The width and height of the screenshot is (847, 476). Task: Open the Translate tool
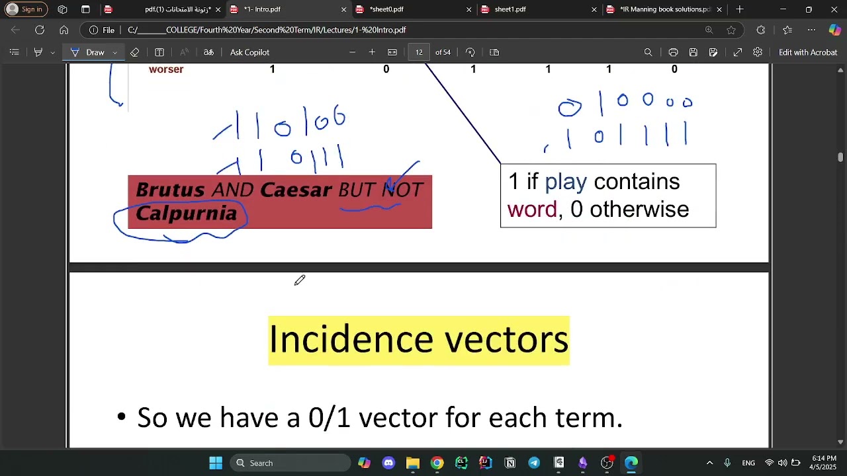pyautogui.click(x=208, y=52)
